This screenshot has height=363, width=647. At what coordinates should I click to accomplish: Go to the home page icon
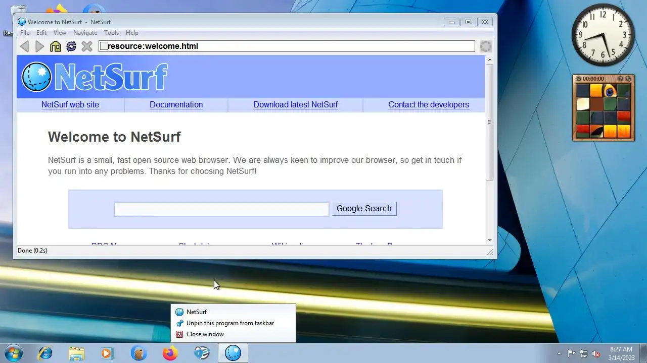56,46
